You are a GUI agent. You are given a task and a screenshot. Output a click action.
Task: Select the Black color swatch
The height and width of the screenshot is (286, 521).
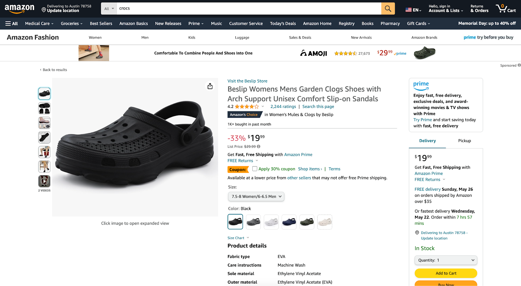235,222
